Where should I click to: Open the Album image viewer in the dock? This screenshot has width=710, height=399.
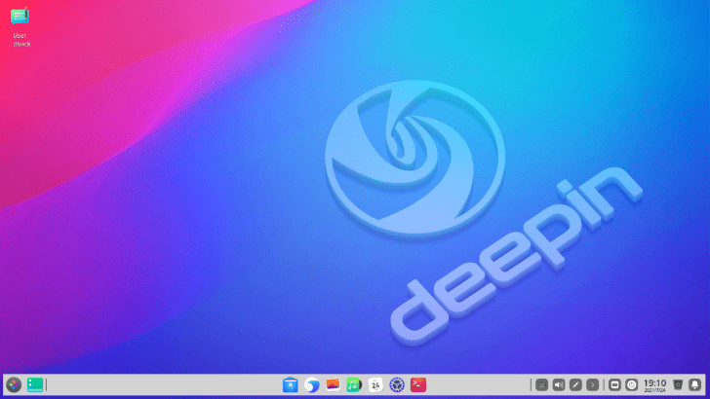333,385
